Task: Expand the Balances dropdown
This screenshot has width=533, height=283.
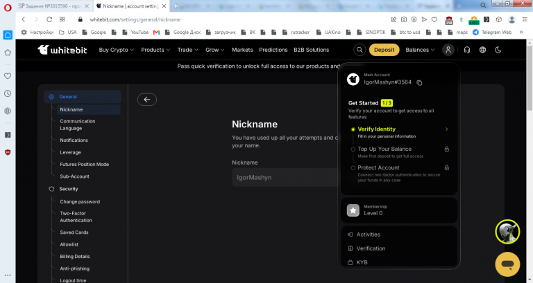Action: pos(420,50)
